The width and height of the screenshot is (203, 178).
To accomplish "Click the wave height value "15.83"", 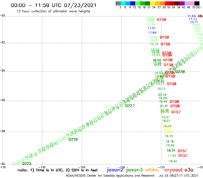I will coord(54,144).
